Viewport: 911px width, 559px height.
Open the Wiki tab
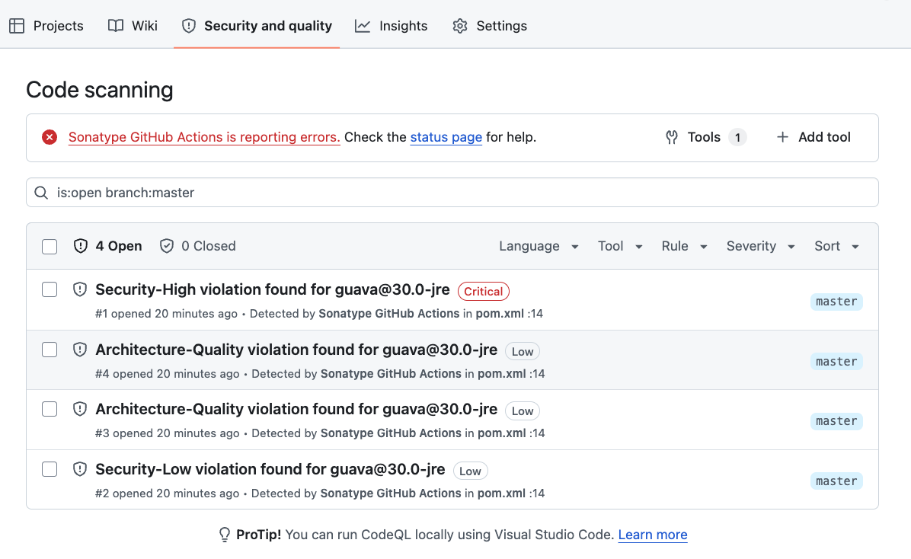[x=133, y=26]
